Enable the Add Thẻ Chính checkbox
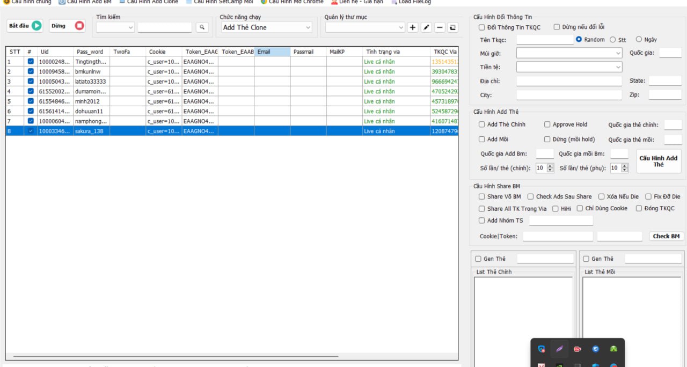Screen dimensions: 687x367 pyautogui.click(x=482, y=124)
